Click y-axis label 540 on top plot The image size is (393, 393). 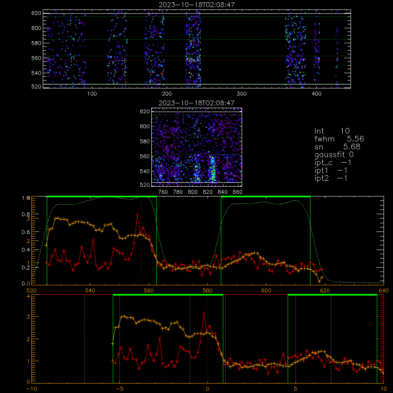coord(36,73)
